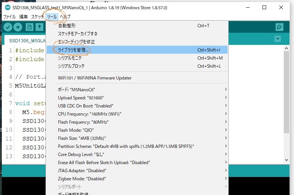
Task: Open the スケッチ menu
Action: tap(37, 17)
